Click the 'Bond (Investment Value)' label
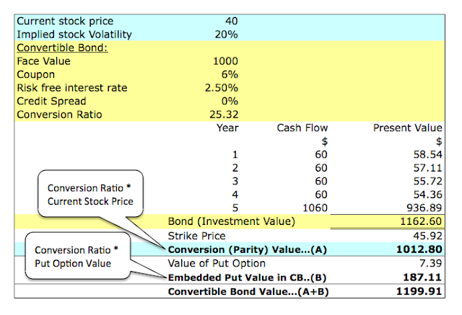Screen dimensions: 462x315 coord(231,221)
